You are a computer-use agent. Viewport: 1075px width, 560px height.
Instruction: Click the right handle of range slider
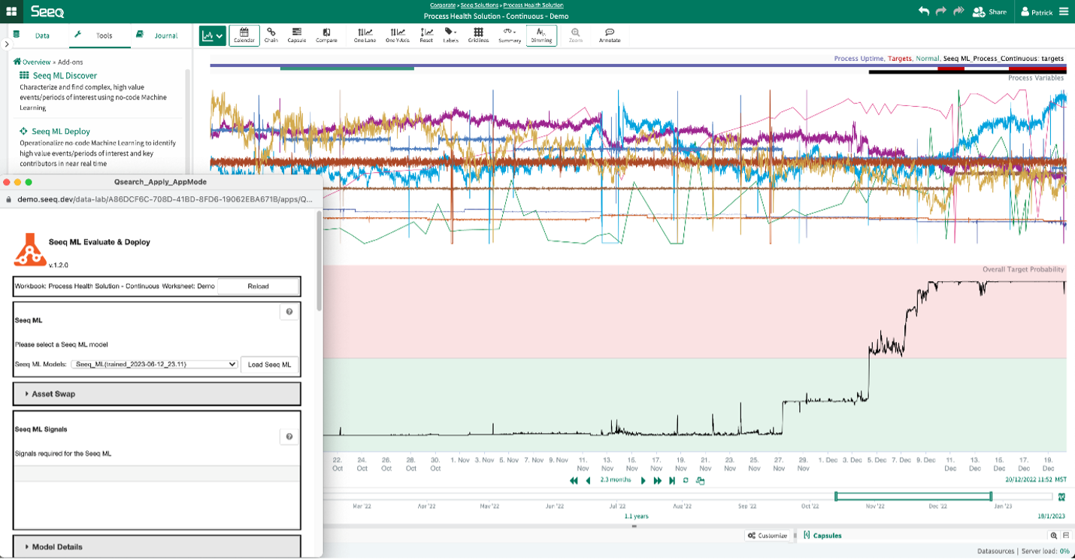[991, 496]
